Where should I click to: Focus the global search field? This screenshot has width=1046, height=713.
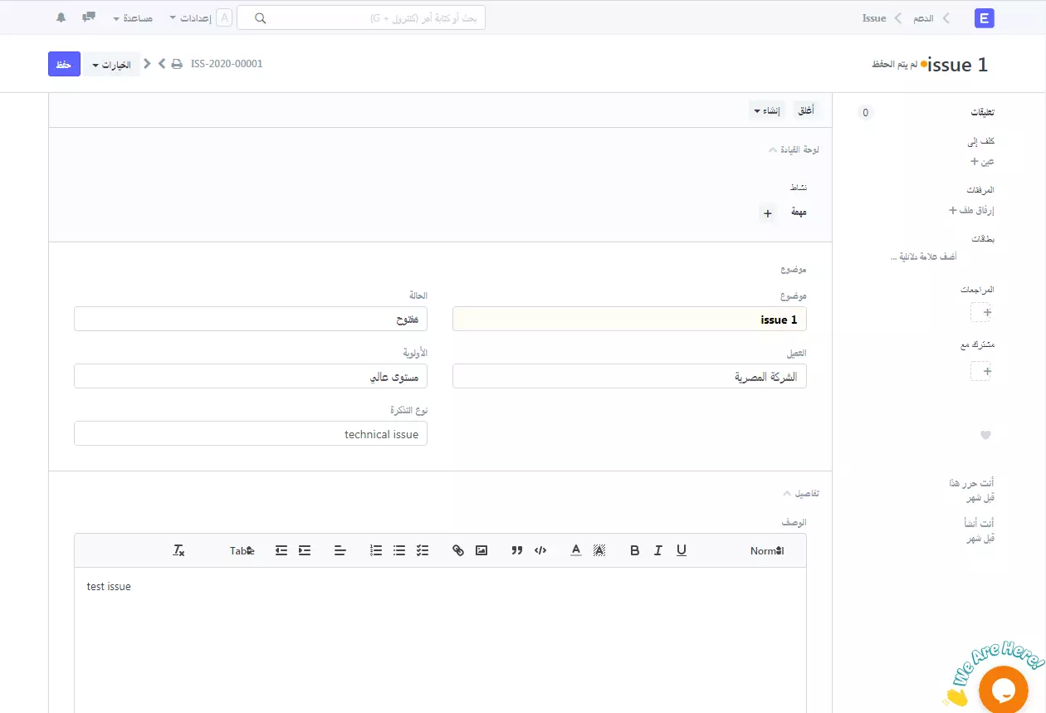tap(361, 17)
